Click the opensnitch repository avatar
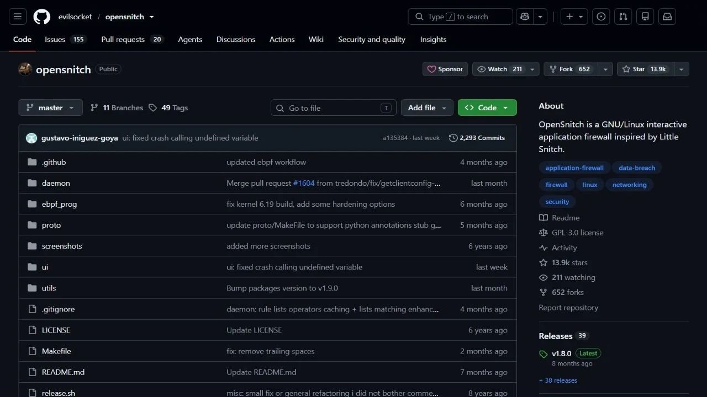The width and height of the screenshot is (707, 397). (x=25, y=69)
